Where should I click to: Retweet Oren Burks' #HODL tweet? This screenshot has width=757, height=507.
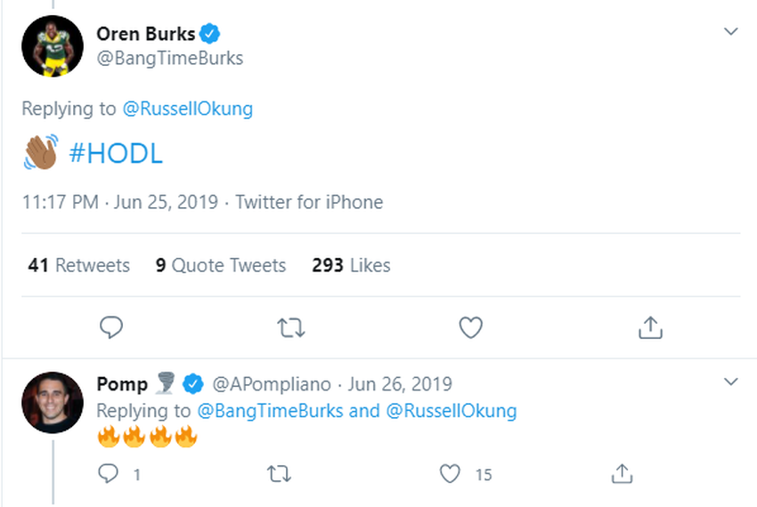tap(291, 328)
